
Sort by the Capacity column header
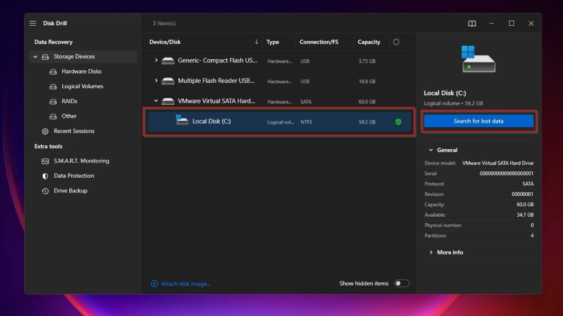tap(369, 42)
